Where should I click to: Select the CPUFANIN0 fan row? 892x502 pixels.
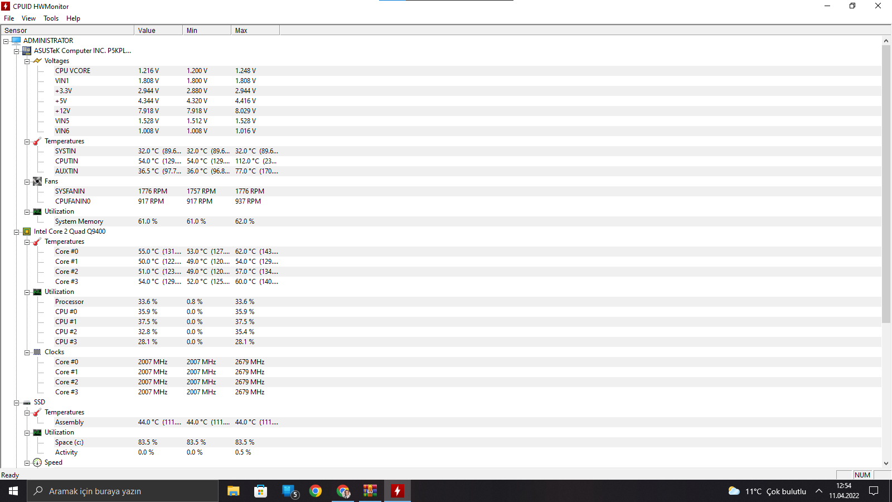coord(441,201)
